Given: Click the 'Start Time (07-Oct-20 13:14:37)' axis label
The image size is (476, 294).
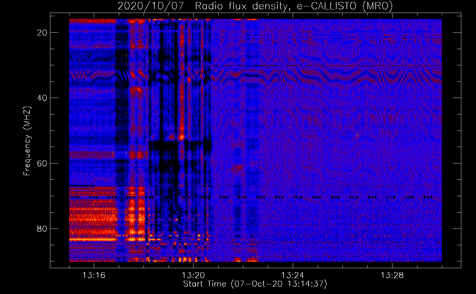Looking at the screenshot, I should tap(255, 284).
